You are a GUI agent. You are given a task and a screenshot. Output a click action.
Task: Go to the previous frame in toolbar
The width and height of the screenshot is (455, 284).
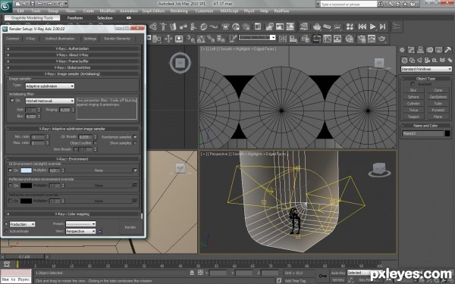362,27
